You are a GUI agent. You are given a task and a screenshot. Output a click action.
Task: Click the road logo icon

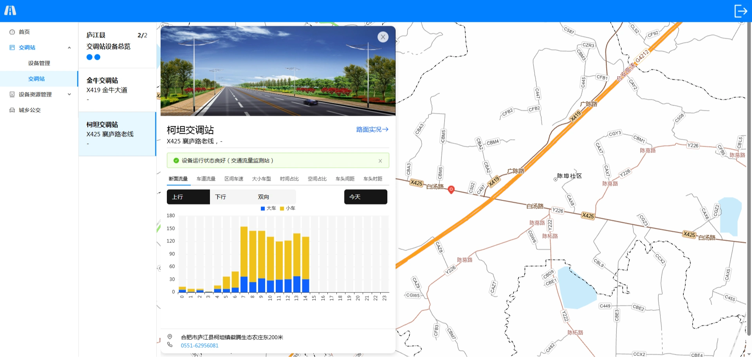pyautogui.click(x=10, y=11)
